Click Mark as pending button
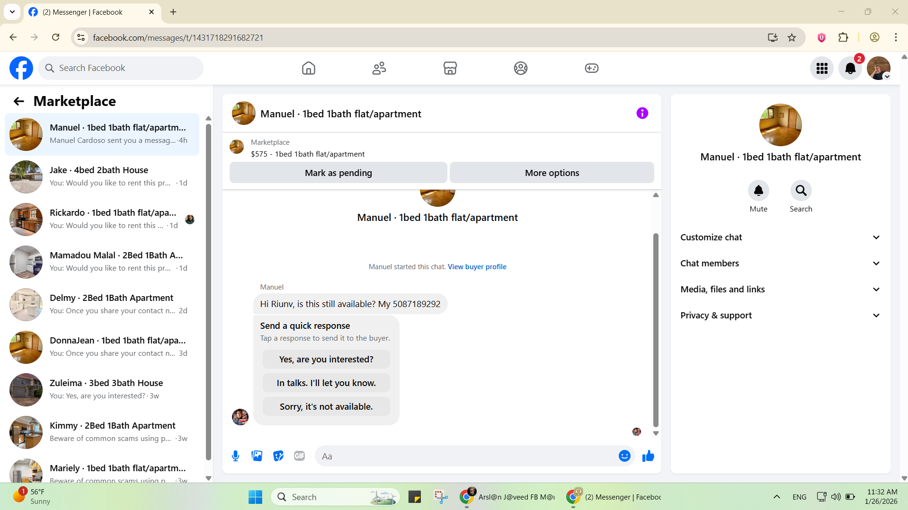This screenshot has height=510, width=908. pos(338,173)
